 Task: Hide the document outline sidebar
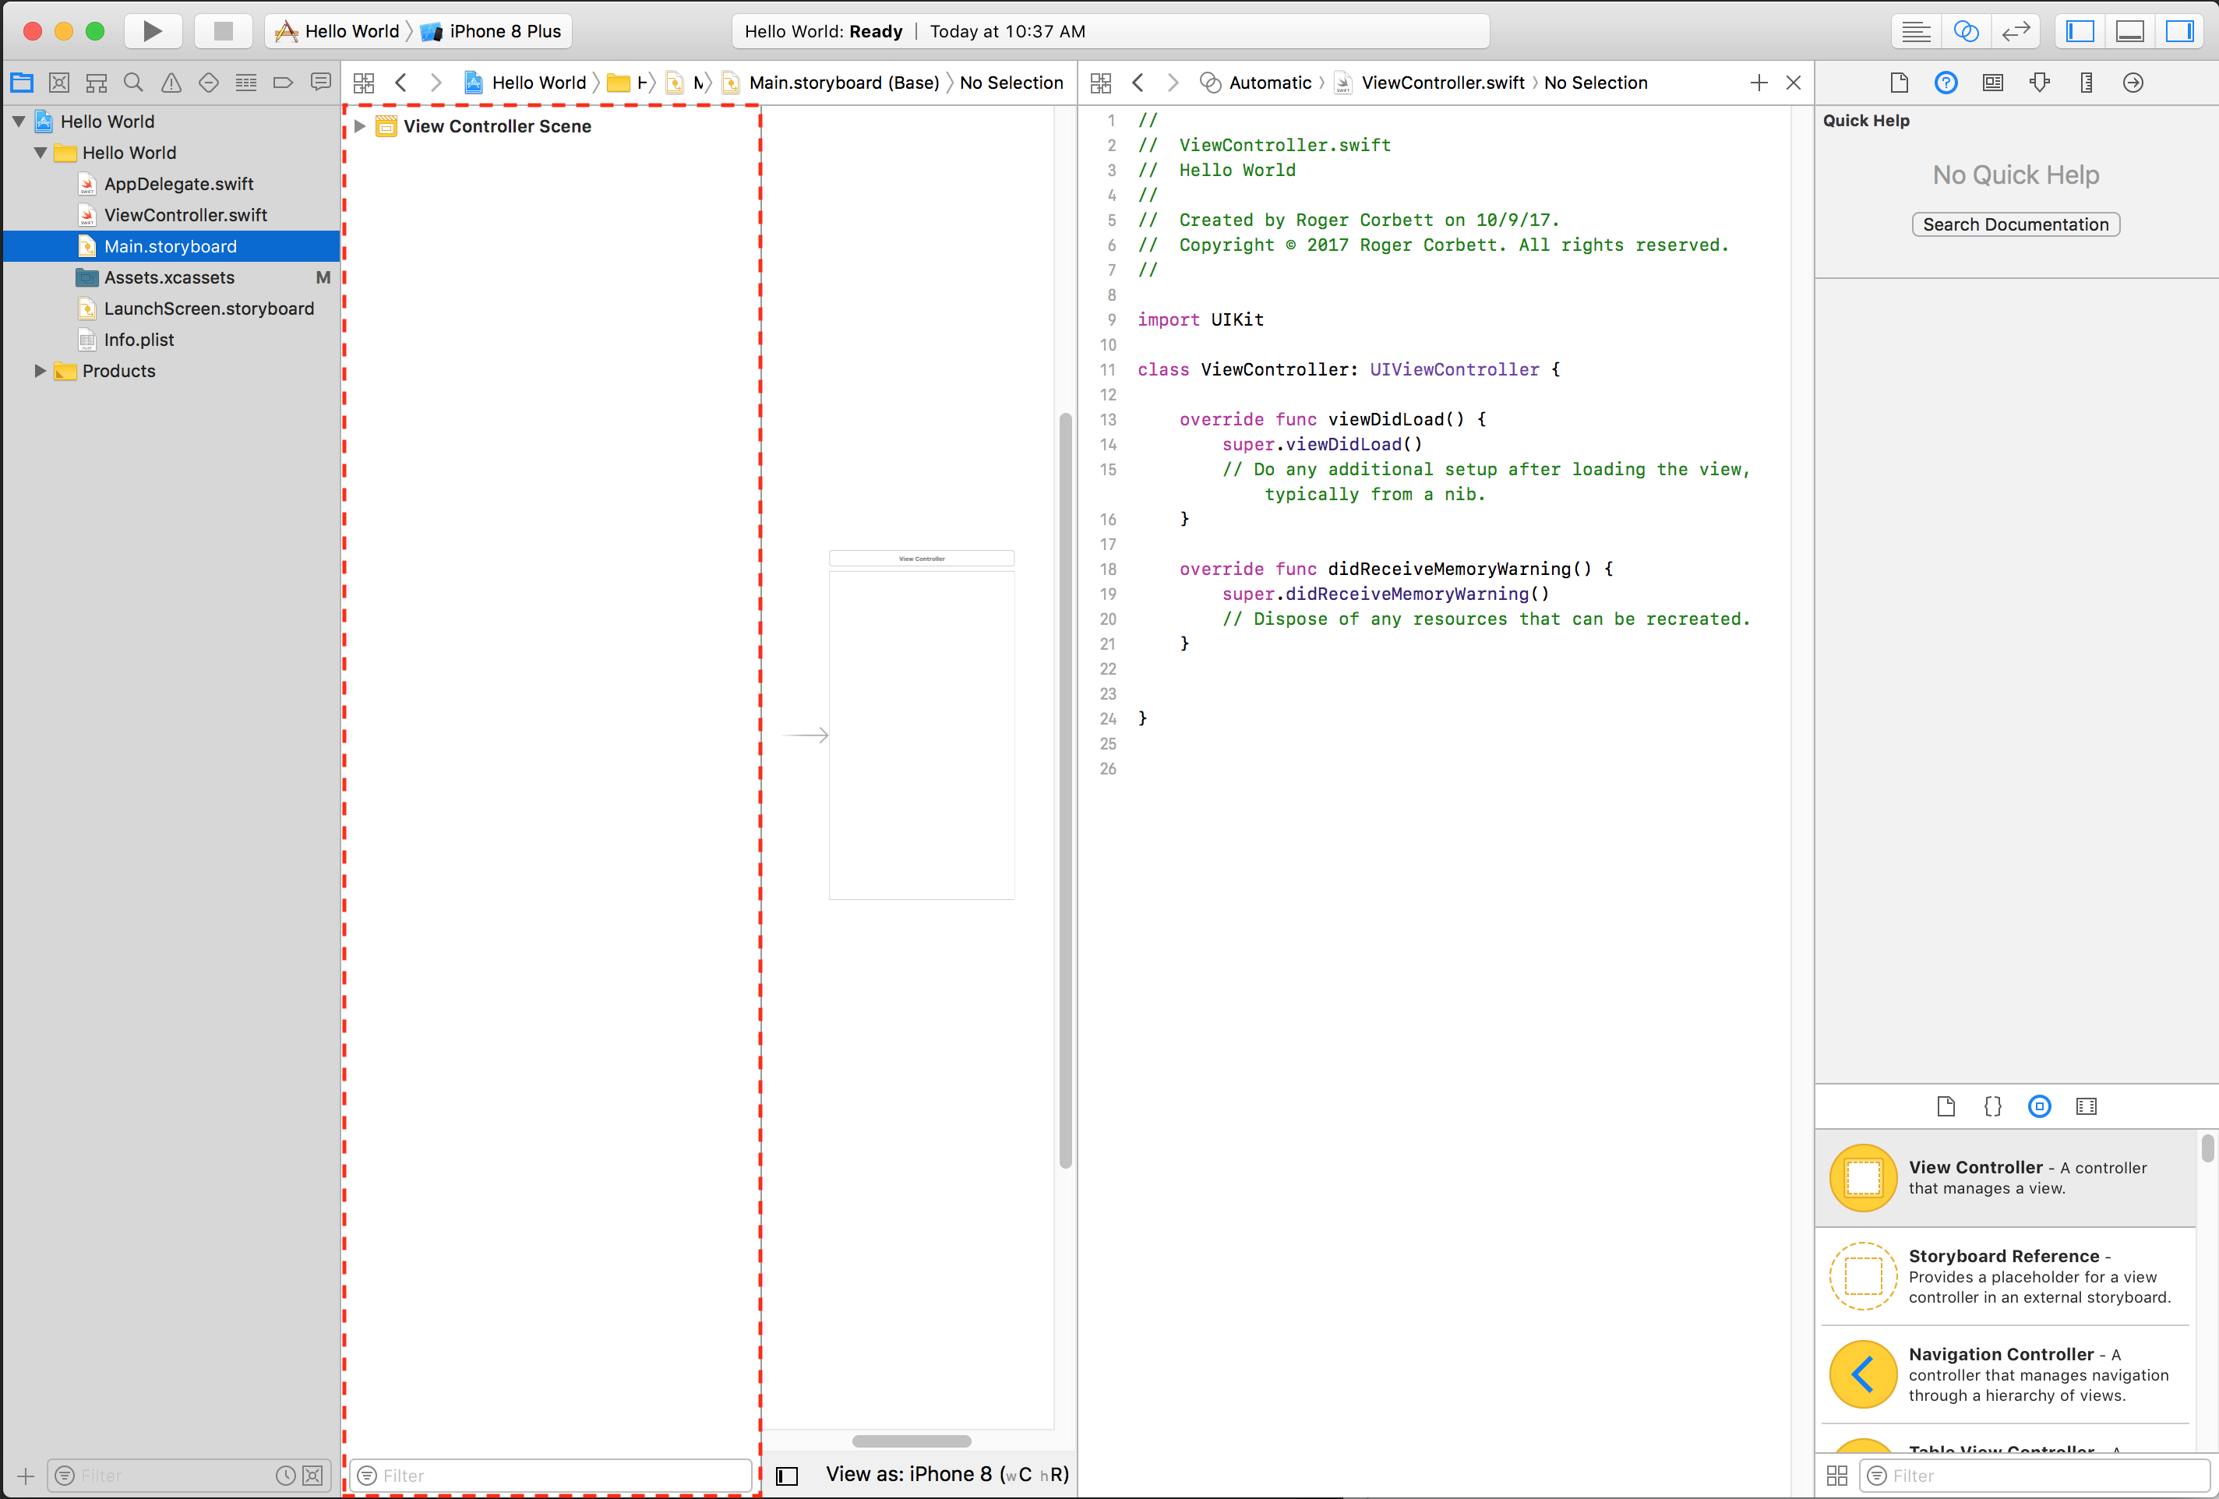[x=786, y=1475]
